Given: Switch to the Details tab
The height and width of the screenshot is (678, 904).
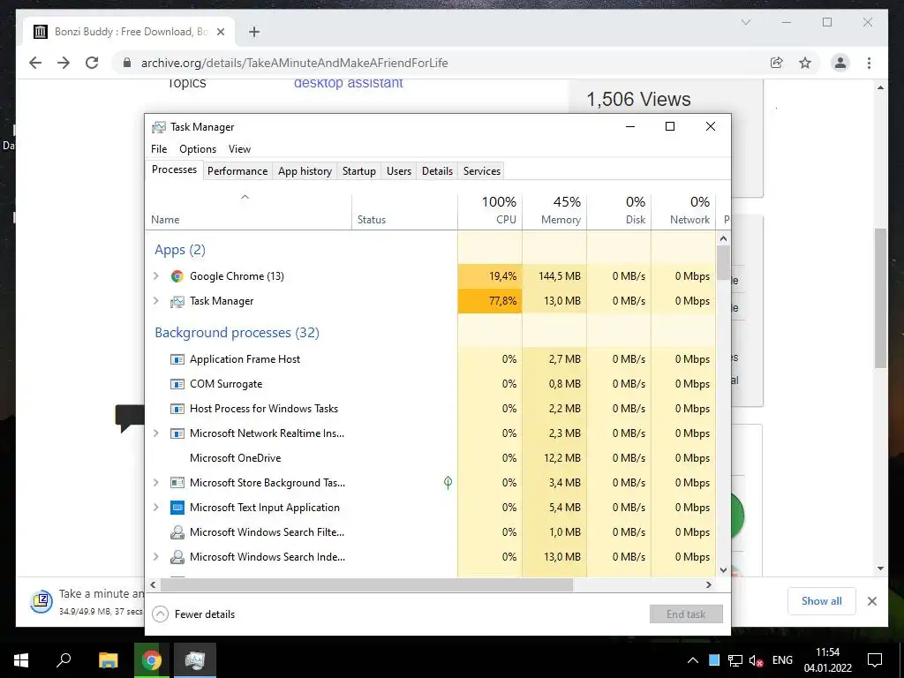Looking at the screenshot, I should pyautogui.click(x=437, y=170).
